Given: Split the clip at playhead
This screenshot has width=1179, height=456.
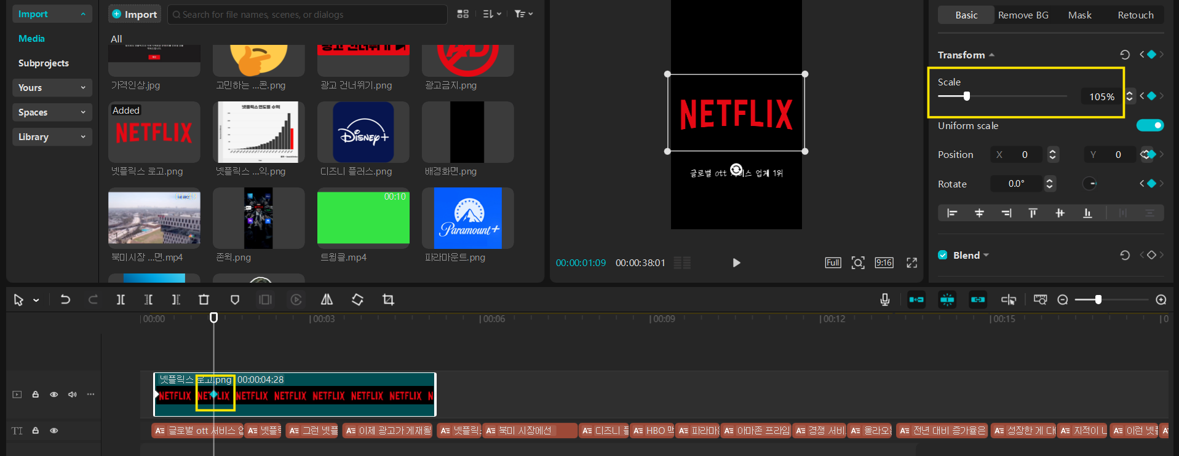Looking at the screenshot, I should [121, 299].
